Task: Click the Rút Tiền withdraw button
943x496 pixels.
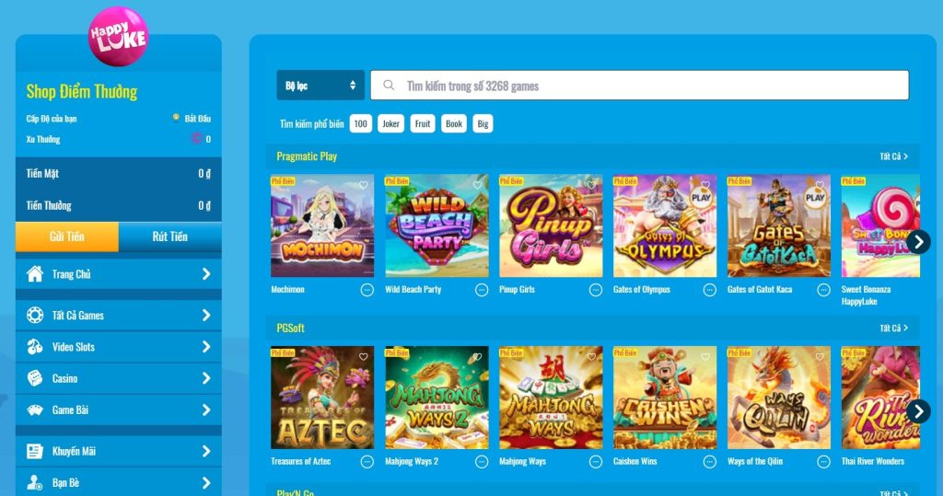Action: click(170, 236)
